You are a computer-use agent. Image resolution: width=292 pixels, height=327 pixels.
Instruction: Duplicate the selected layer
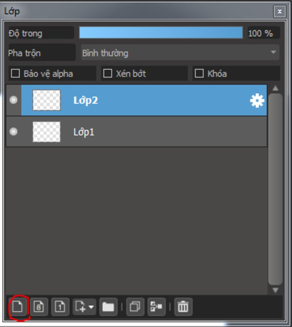point(135,307)
